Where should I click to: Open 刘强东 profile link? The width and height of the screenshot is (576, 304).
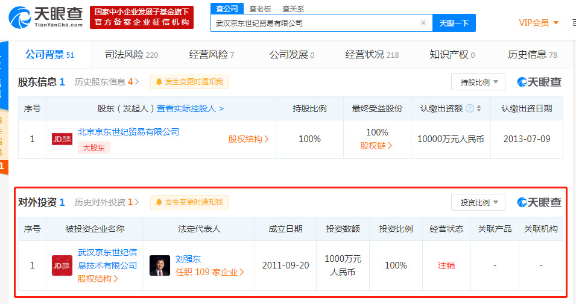tap(188, 259)
